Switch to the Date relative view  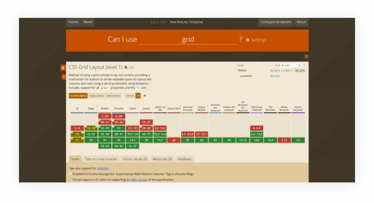[x=113, y=95]
